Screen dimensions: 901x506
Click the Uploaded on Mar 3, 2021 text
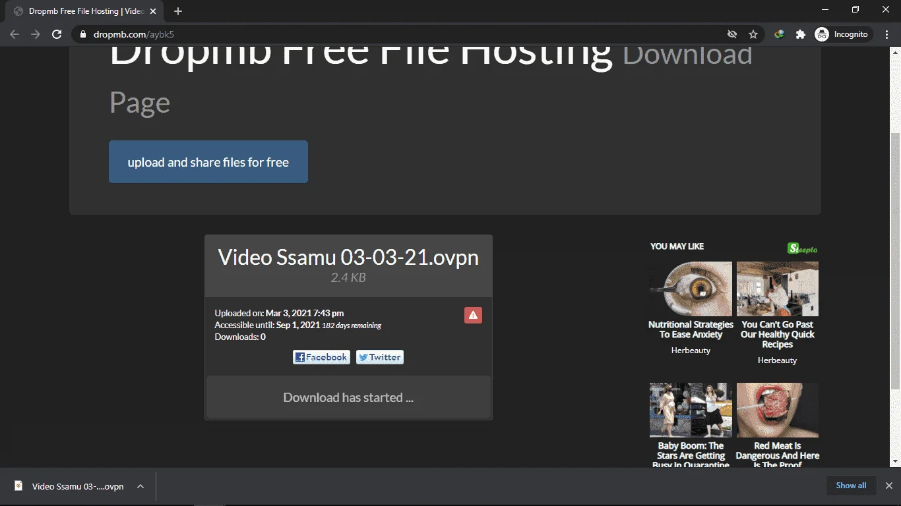coord(279,313)
